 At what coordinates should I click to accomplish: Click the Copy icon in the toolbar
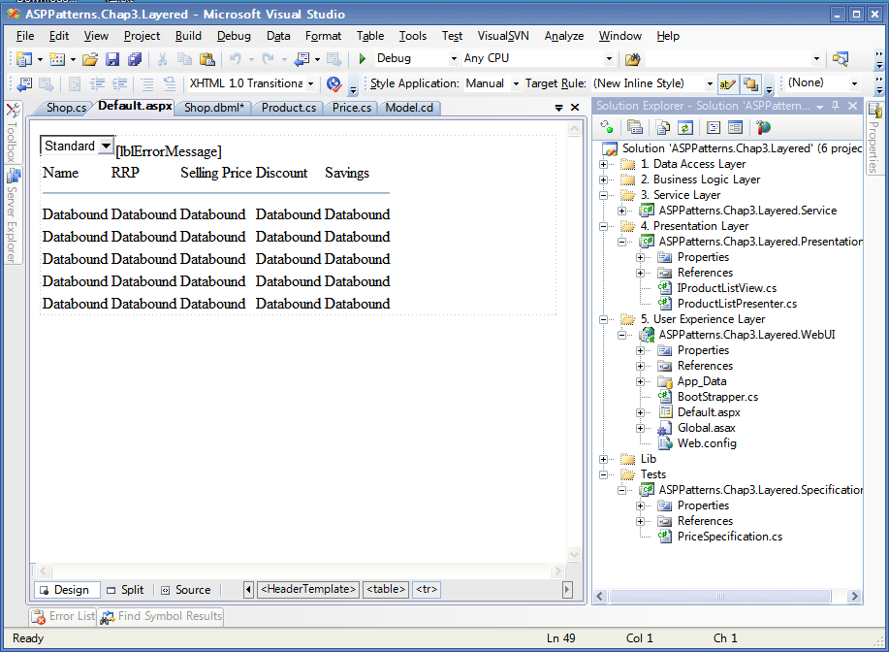pos(184,58)
